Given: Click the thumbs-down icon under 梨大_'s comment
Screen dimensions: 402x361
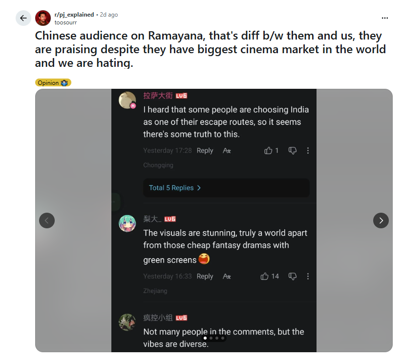Looking at the screenshot, I should [x=292, y=276].
